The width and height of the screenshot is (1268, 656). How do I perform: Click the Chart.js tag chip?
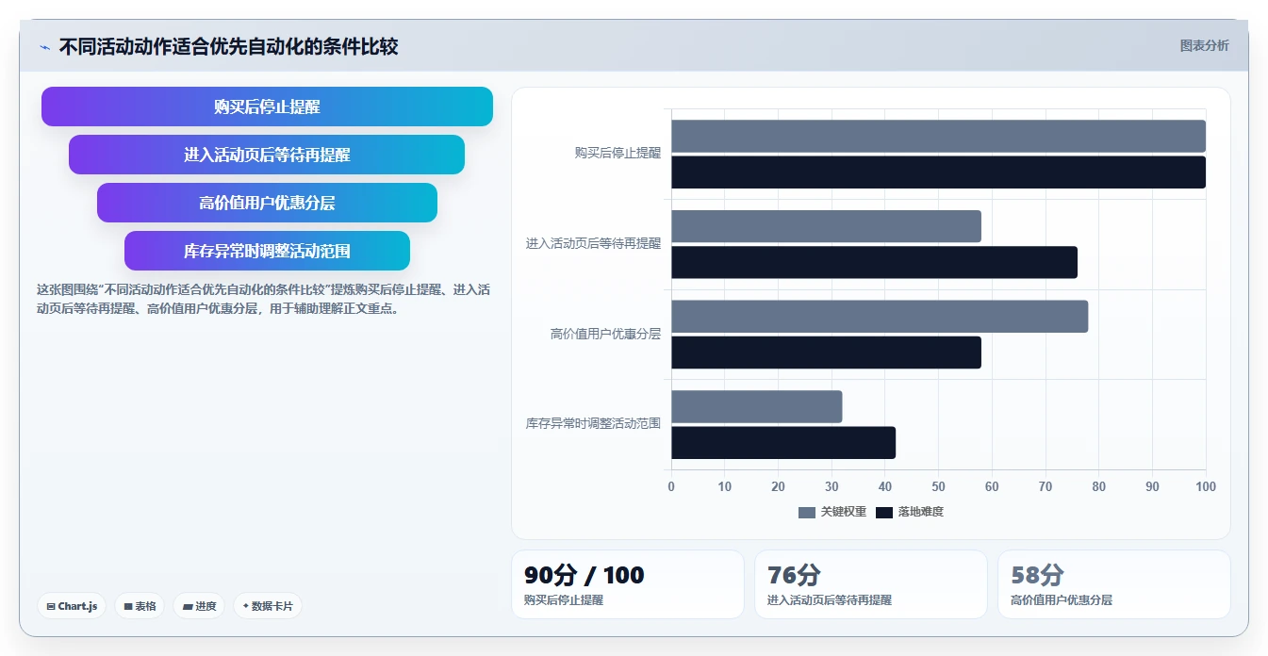pos(72,606)
